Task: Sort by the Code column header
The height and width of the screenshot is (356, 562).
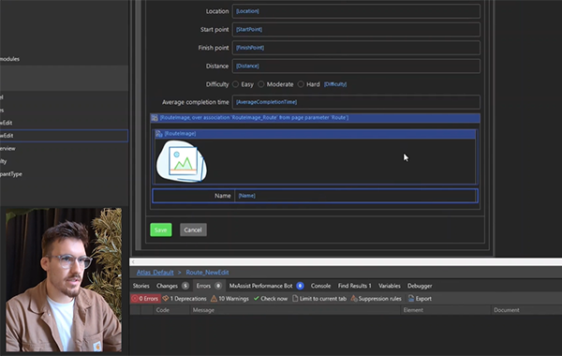Action: coord(171,310)
